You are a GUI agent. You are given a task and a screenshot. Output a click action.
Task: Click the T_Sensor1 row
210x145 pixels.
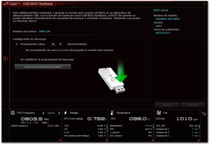(131, 132)
